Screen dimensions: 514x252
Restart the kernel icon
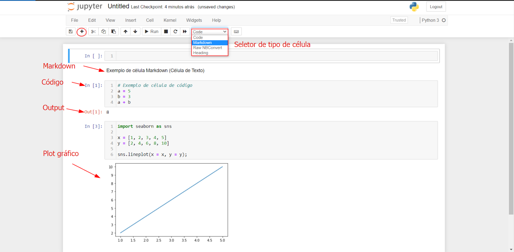coord(175,31)
